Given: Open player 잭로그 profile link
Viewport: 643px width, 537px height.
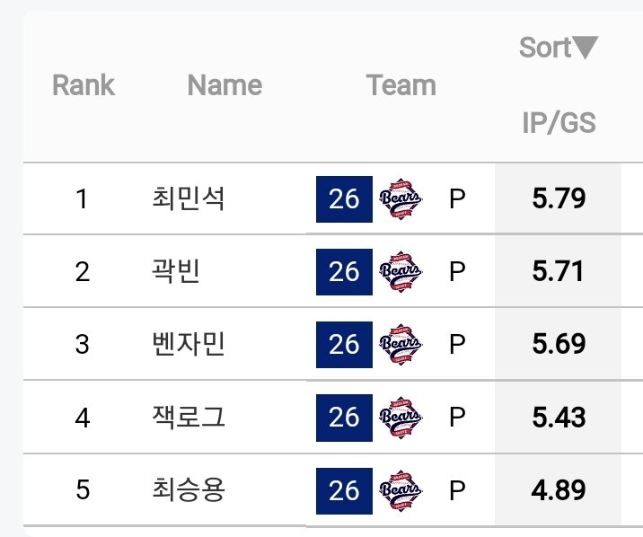Looking at the screenshot, I should pyautogui.click(x=189, y=417).
